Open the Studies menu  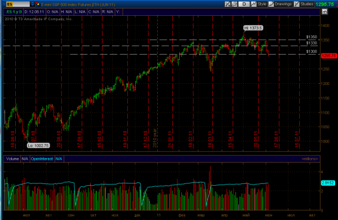tap(304, 4)
